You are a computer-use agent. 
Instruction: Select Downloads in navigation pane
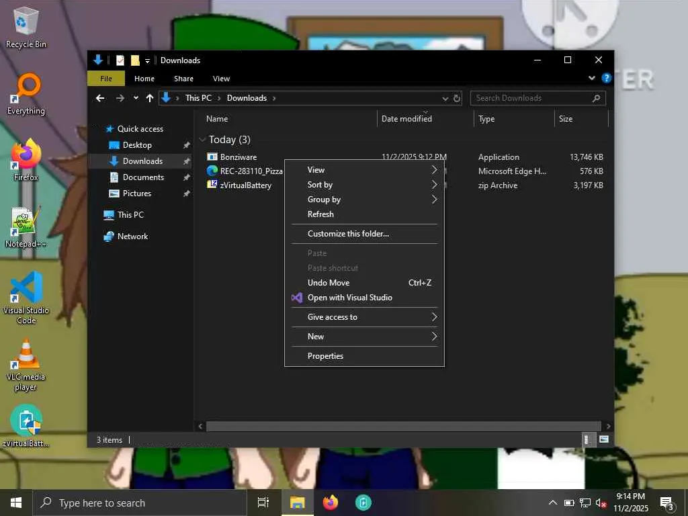click(142, 161)
